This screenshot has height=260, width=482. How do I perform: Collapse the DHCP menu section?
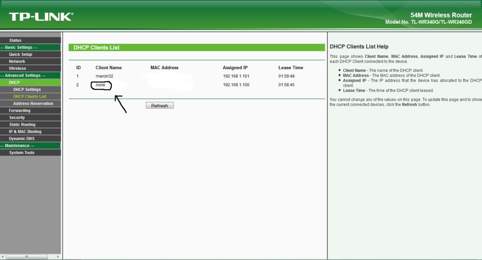pos(14,83)
